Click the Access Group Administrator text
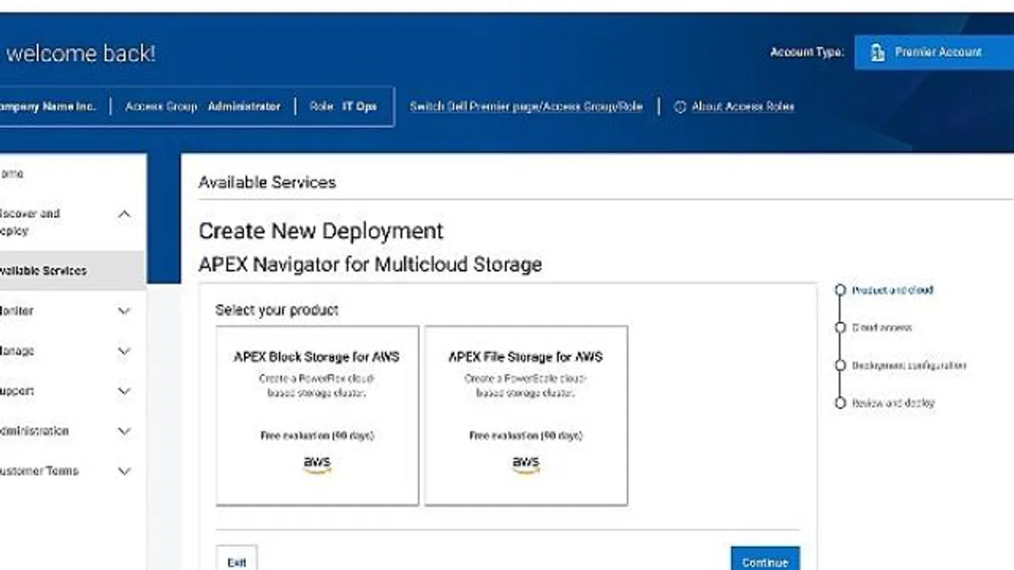 click(x=203, y=107)
